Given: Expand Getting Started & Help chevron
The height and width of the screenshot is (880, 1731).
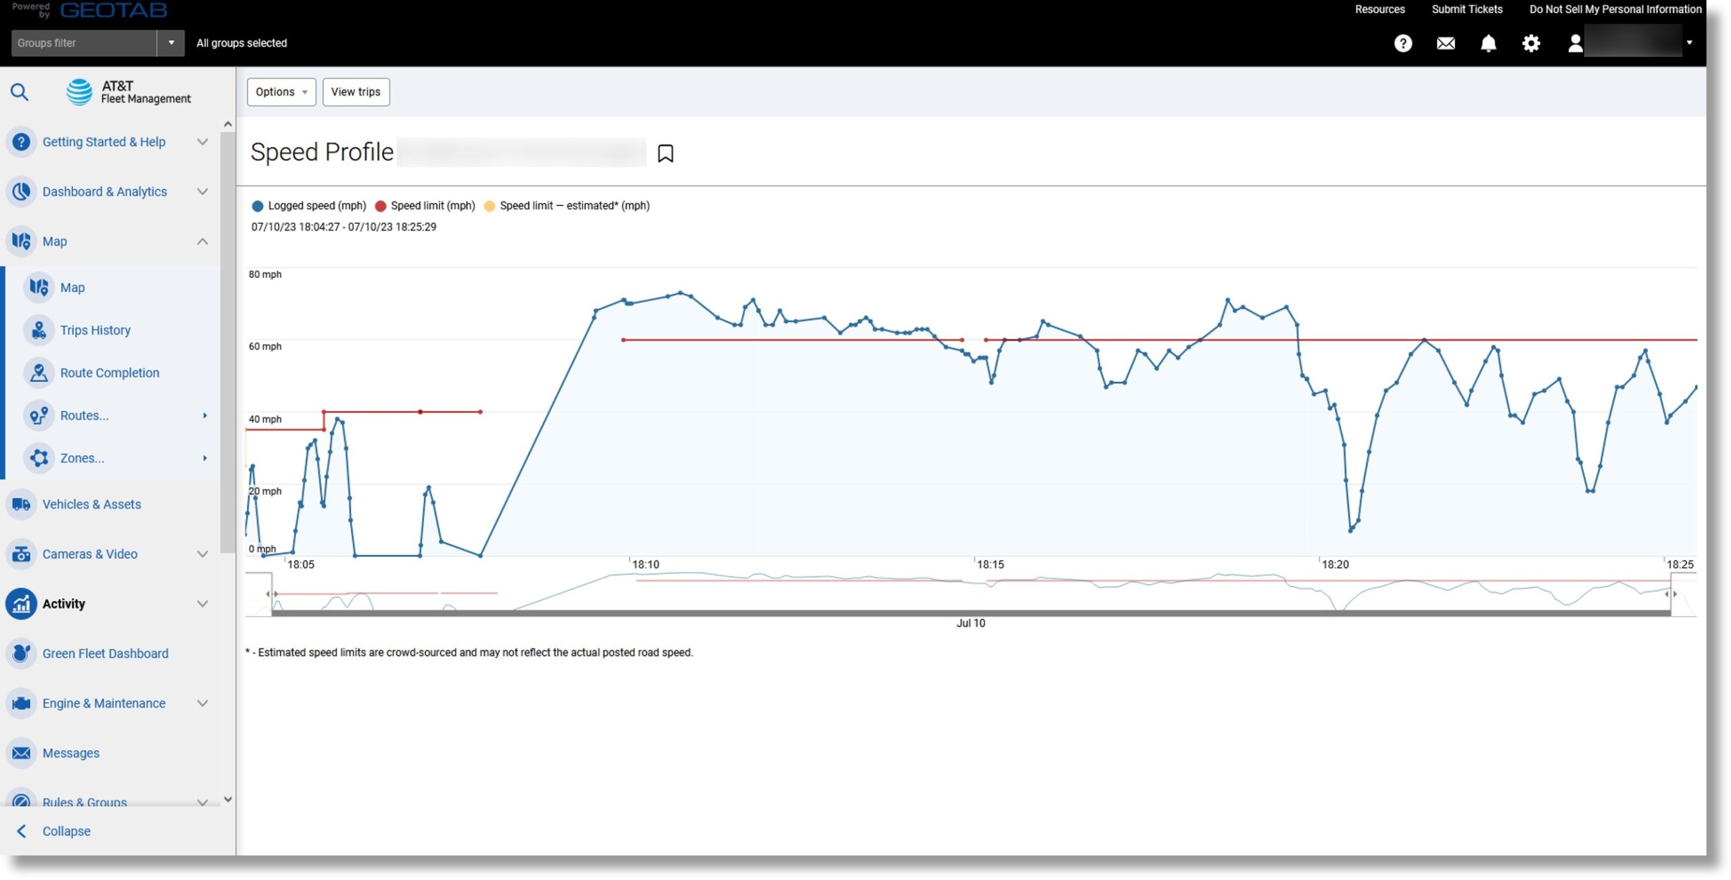Looking at the screenshot, I should (x=202, y=142).
